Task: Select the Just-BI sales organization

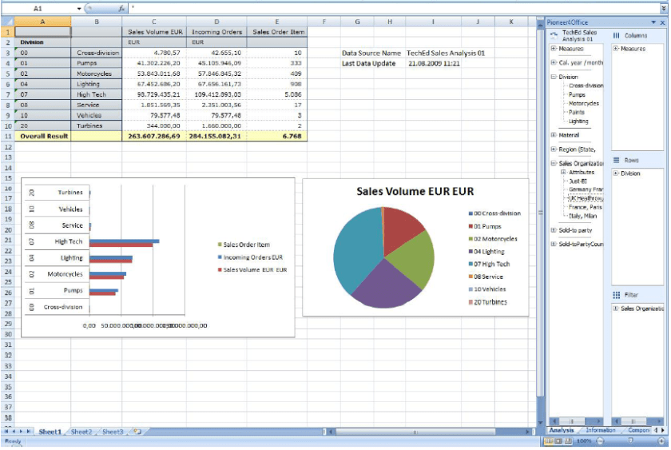Action: (578, 181)
